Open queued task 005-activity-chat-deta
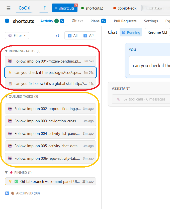Viewport: 170px width, 209px height. pyautogui.click(x=51, y=146)
